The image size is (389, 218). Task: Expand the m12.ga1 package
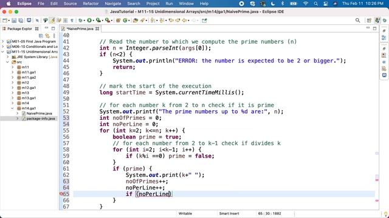pyautogui.click(x=12, y=87)
